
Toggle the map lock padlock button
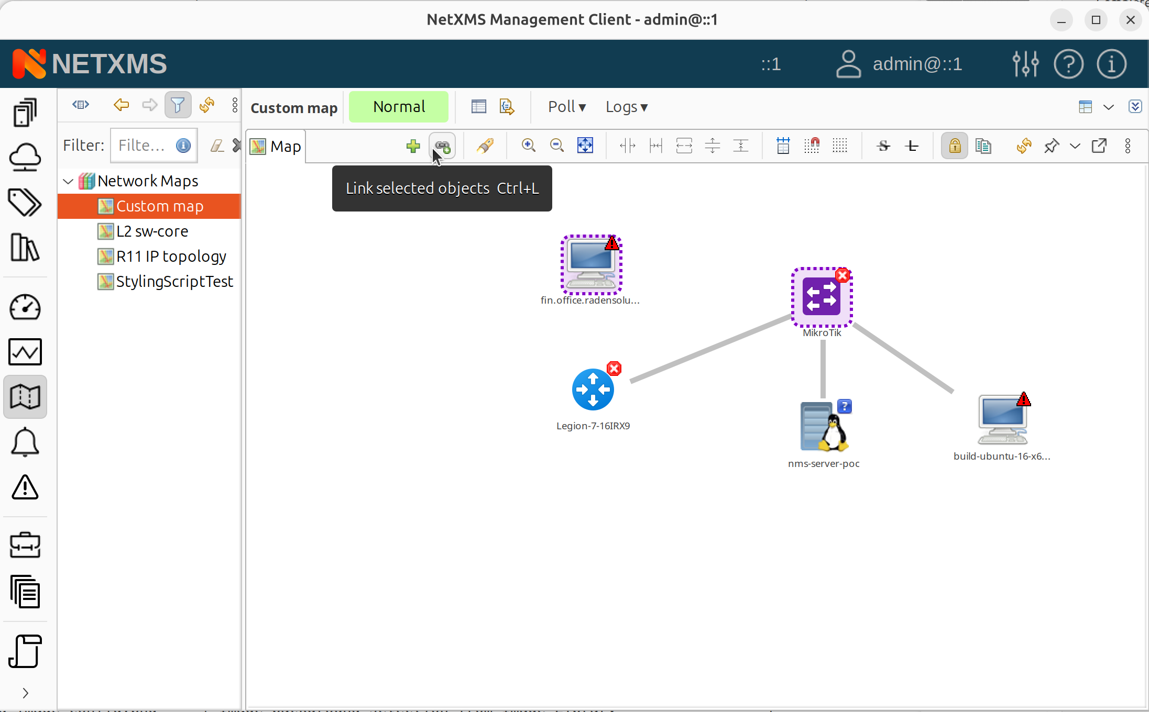tap(955, 146)
